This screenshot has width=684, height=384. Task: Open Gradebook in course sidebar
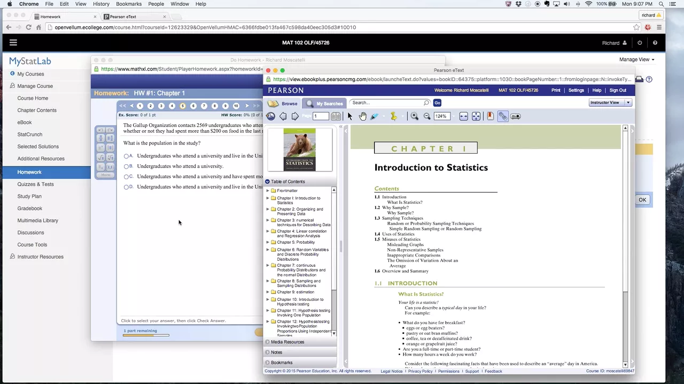(x=30, y=209)
